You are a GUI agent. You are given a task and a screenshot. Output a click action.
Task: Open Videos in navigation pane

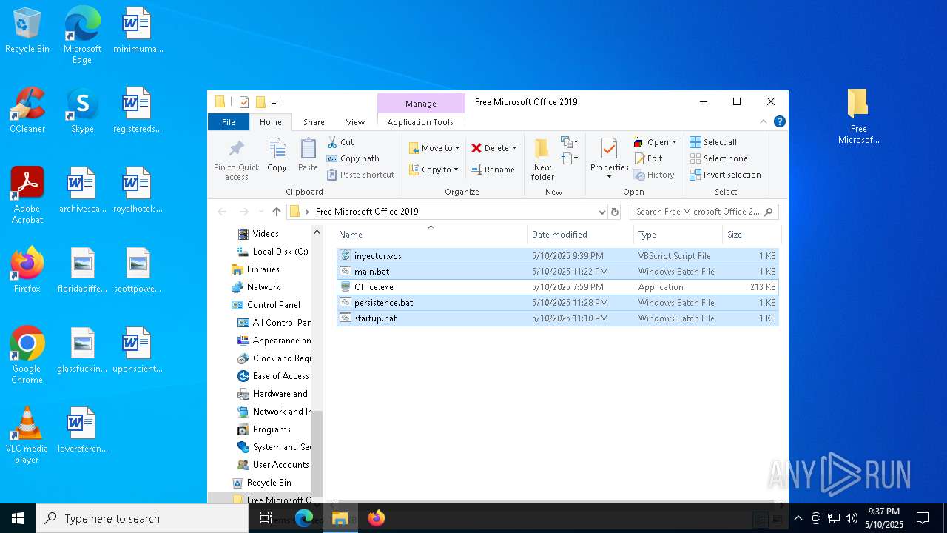[x=265, y=234]
